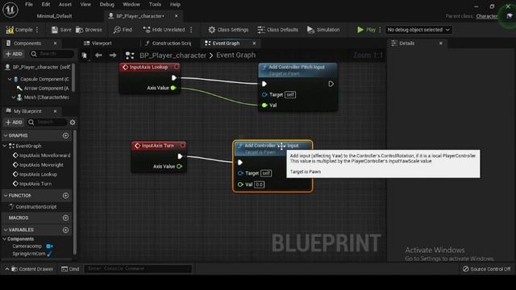
Task: Collapse the GRAPHS section
Action: [x=6, y=135]
